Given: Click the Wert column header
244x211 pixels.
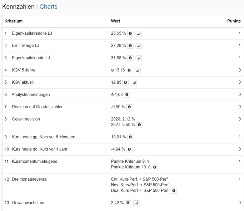Looking at the screenshot, I should coord(115,21).
